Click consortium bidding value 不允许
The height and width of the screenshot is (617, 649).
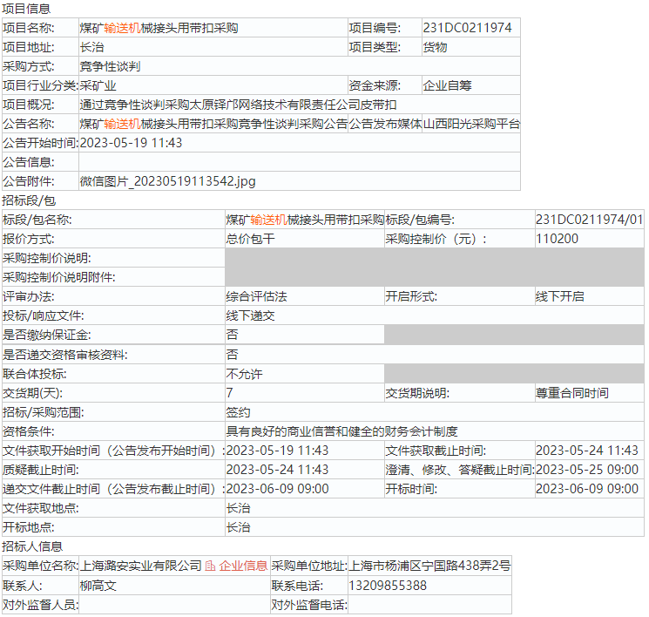click(x=244, y=374)
